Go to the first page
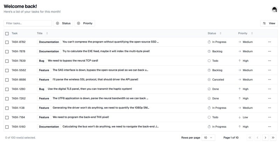The image size is (280, 142). [x=250, y=137]
